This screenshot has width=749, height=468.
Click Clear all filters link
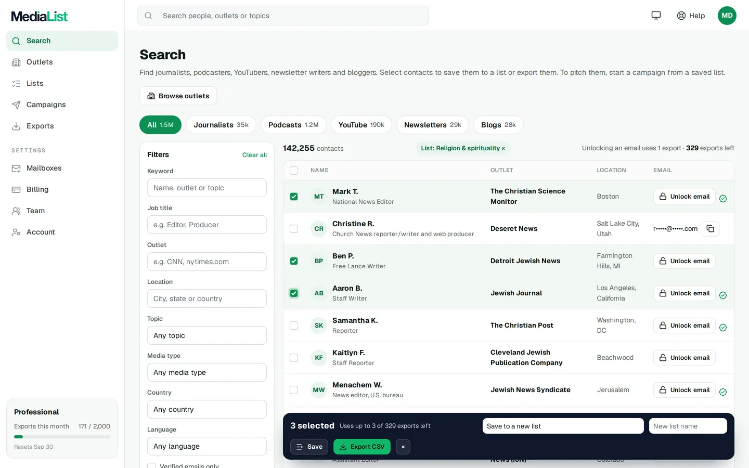pyautogui.click(x=254, y=155)
